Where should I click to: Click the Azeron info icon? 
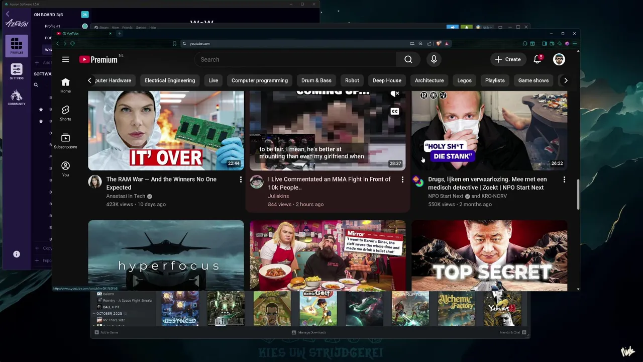coord(17,254)
